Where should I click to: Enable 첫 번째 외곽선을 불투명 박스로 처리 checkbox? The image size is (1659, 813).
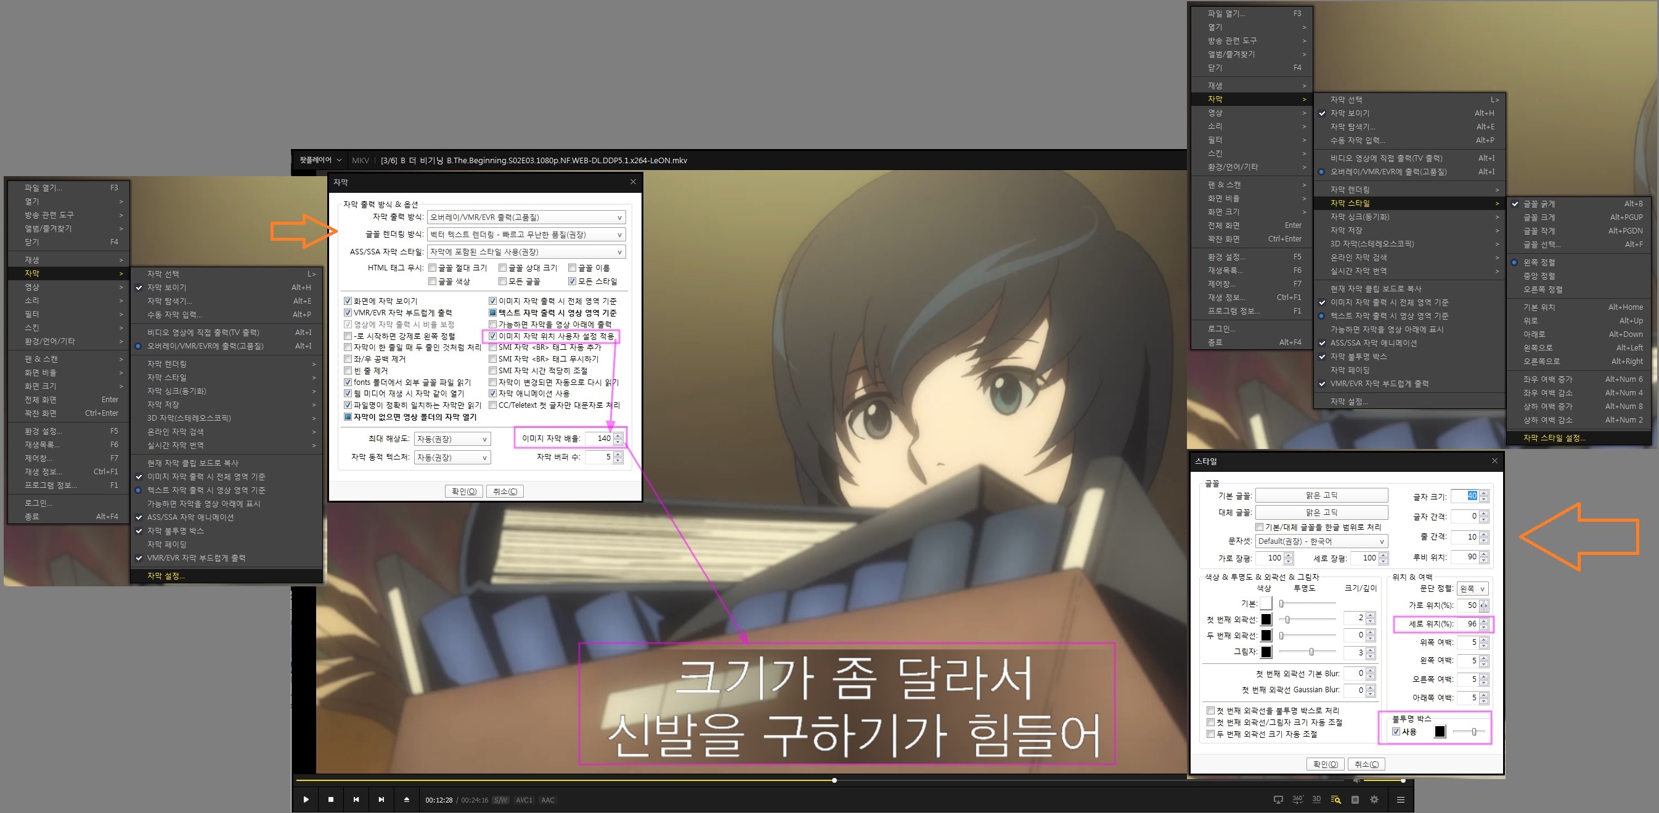(x=1211, y=711)
